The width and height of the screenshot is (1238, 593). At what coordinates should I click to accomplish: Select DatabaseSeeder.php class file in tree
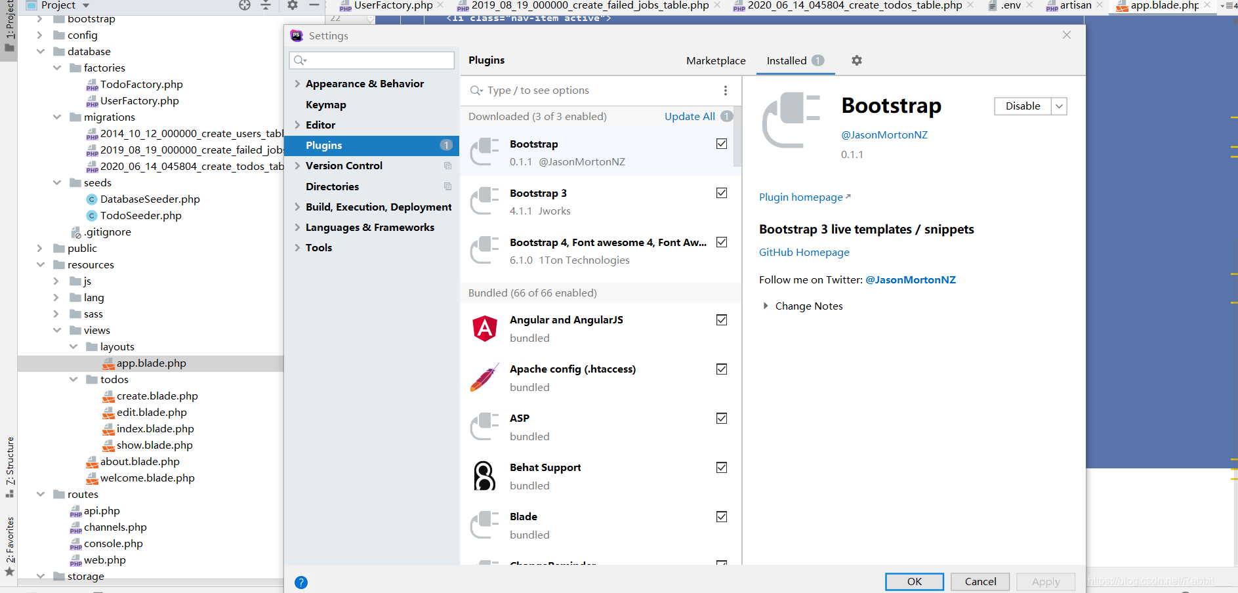click(x=150, y=199)
